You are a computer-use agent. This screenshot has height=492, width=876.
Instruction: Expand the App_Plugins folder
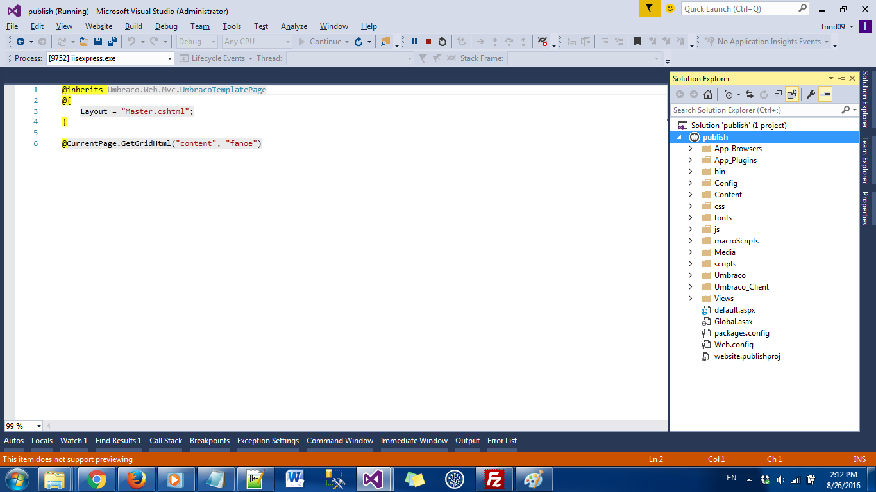coord(690,160)
